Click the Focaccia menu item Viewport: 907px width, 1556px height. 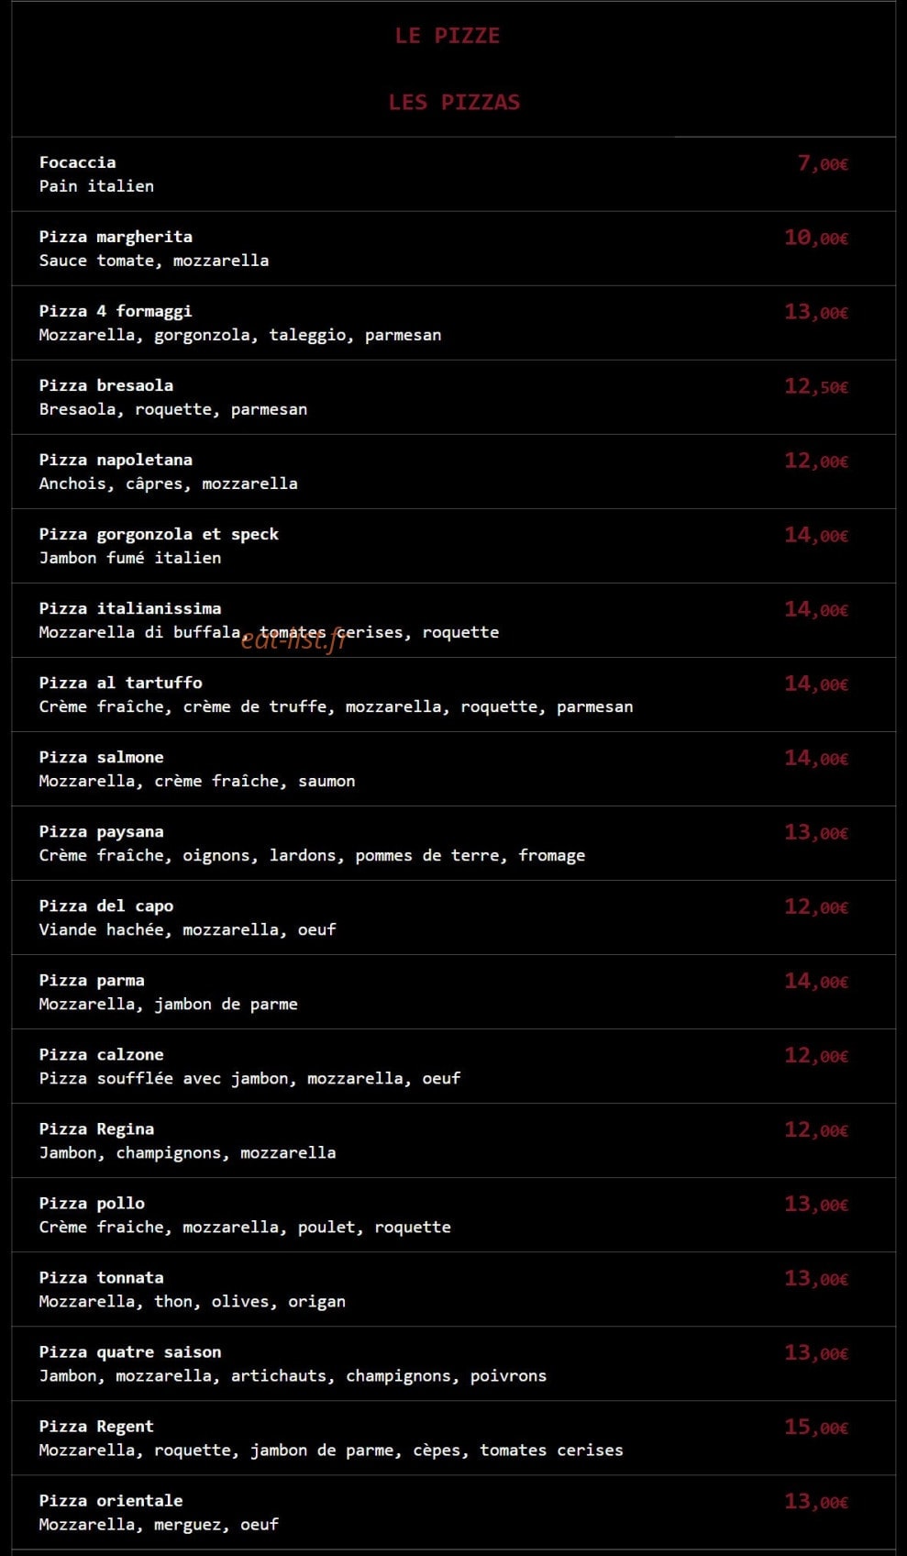point(78,162)
